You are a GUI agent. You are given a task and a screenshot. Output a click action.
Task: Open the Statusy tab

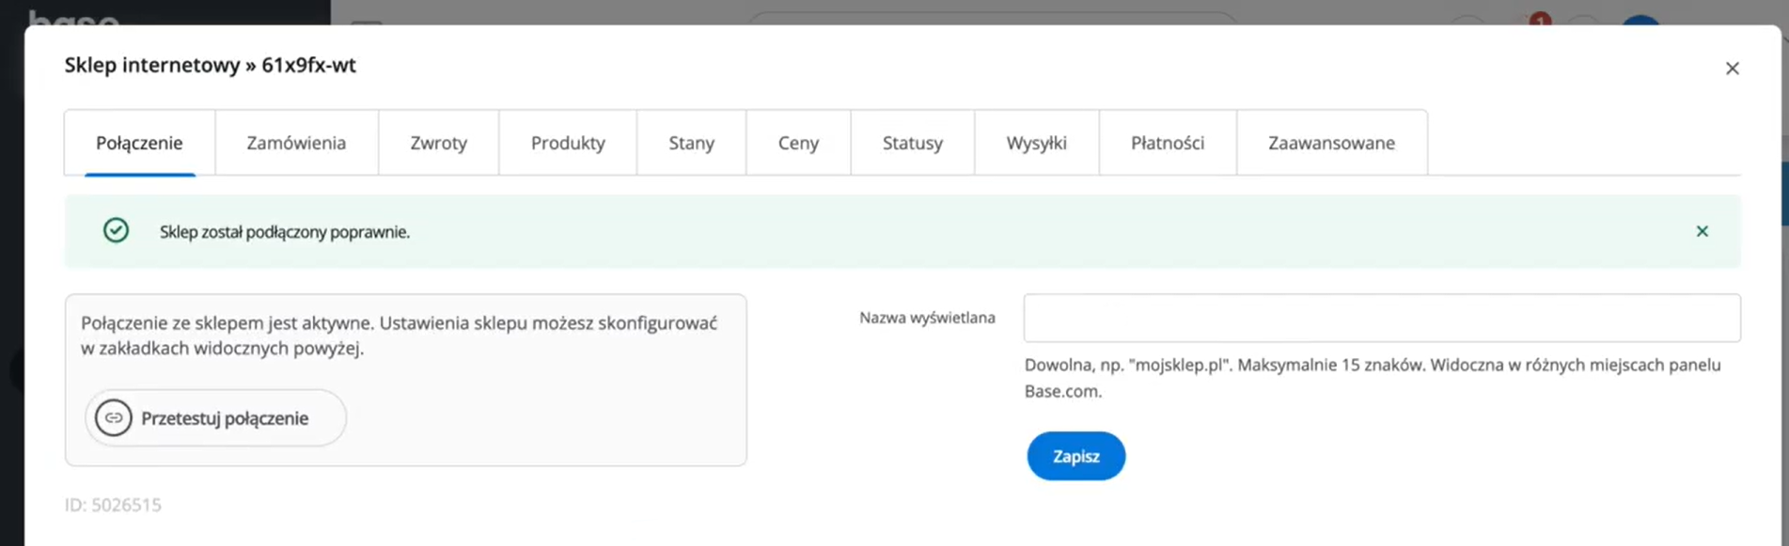coord(912,143)
